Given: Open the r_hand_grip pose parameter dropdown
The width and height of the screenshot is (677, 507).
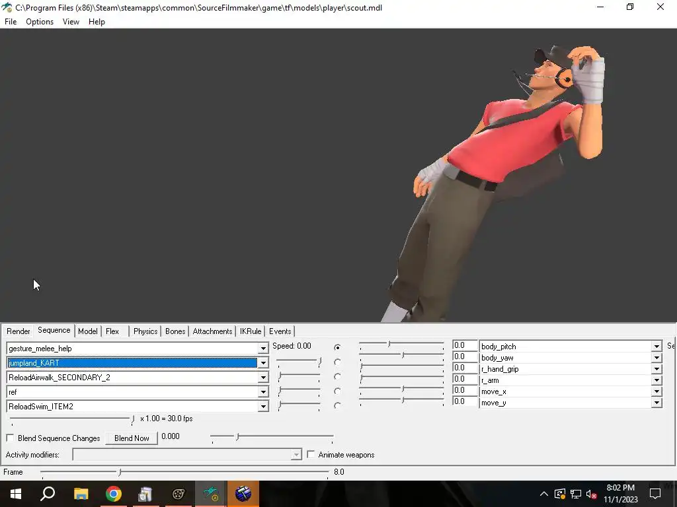Looking at the screenshot, I should point(657,368).
